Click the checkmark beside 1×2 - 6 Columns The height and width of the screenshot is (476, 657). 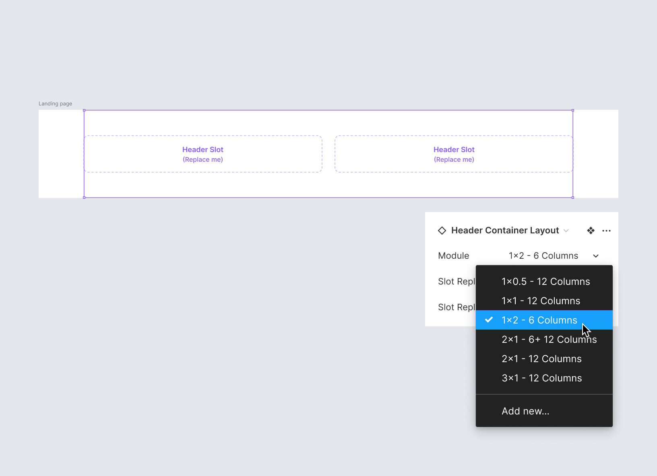(489, 320)
